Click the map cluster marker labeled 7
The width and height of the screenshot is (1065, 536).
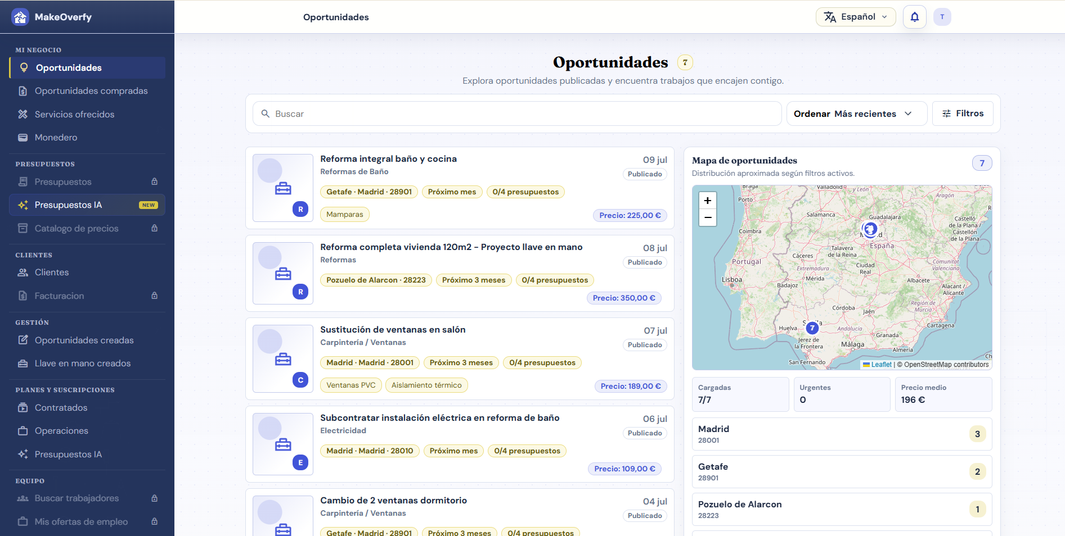812,328
